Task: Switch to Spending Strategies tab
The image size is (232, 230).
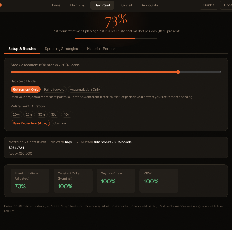Action: (x=61, y=49)
